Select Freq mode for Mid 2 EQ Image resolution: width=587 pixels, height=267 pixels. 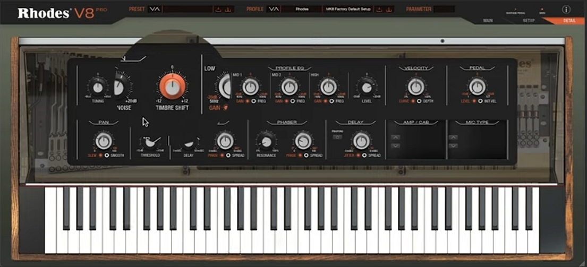[292, 101]
